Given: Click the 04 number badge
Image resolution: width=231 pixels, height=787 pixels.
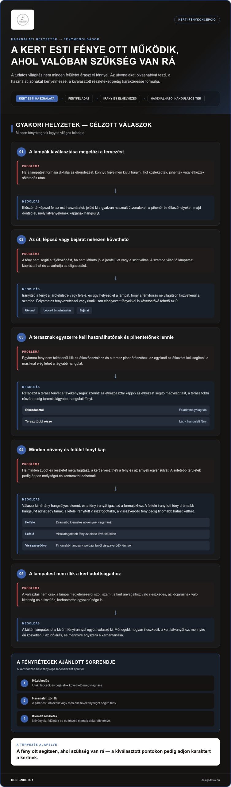Looking at the screenshot, I should coord(21,450).
